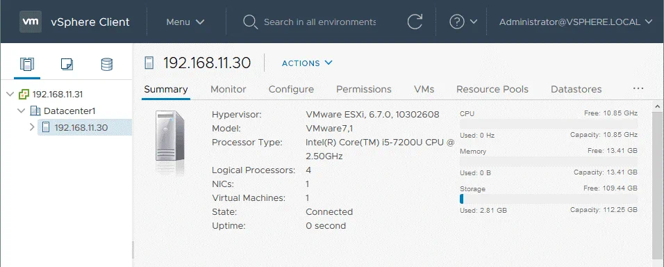Click host icon beside title 192.168.11.30
Screen dimensions: 664x267
pos(149,63)
